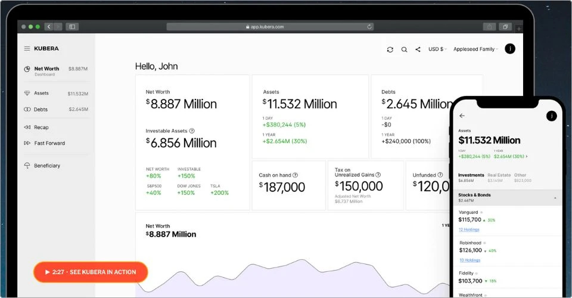Click the Vanguard $115,700 row on phone
This screenshot has width=572, height=298.
[507, 221]
